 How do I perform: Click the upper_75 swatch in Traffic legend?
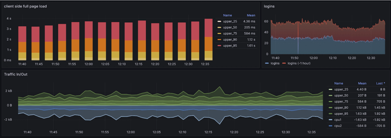click(x=330, y=101)
